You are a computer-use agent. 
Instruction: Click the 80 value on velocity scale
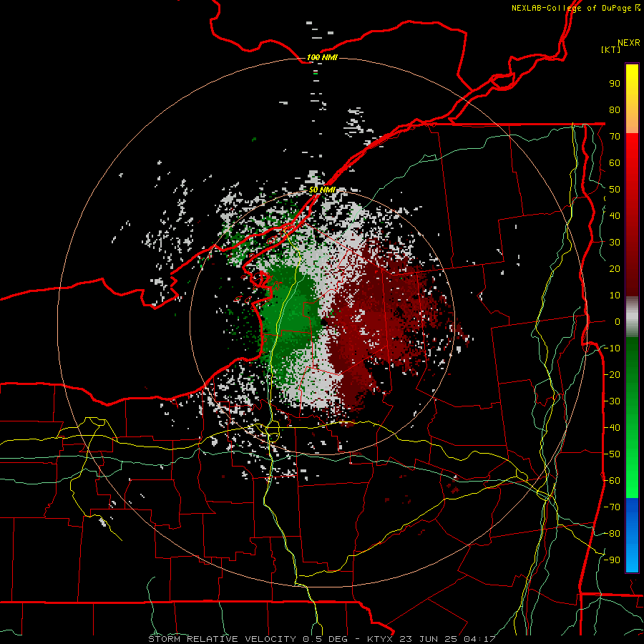tap(615, 109)
